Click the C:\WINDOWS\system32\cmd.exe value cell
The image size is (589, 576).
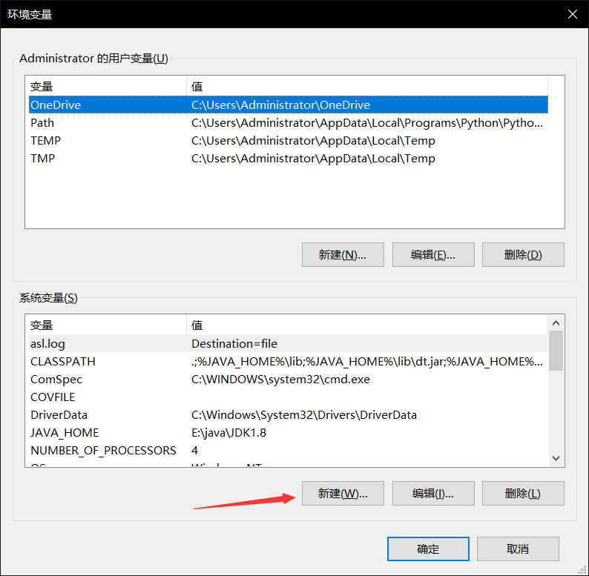(280, 380)
